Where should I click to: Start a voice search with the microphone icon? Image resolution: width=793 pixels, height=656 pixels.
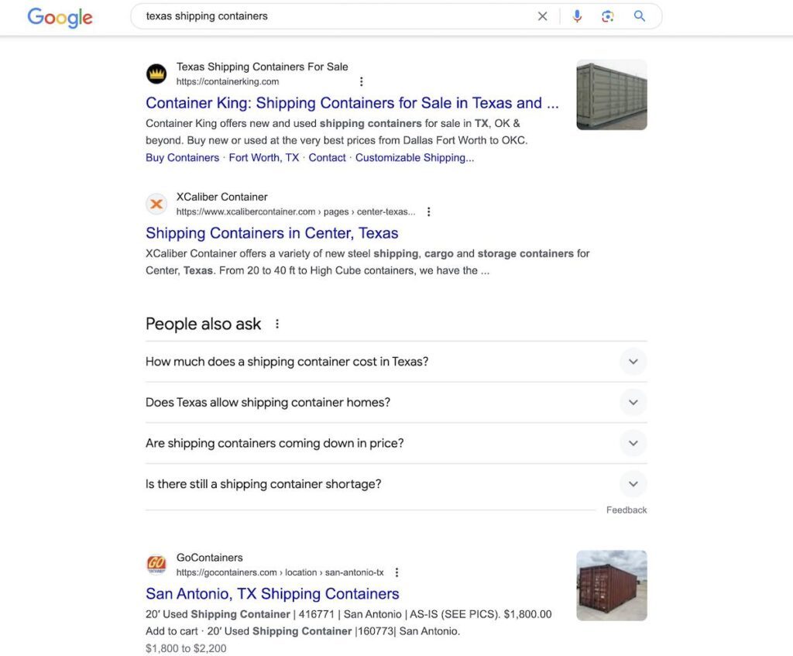(577, 15)
